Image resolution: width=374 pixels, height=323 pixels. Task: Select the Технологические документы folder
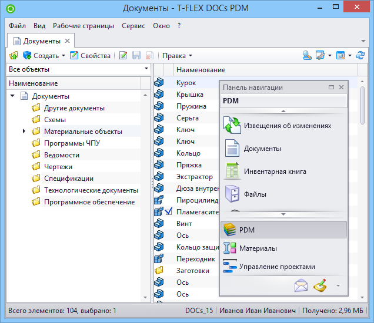click(x=91, y=190)
